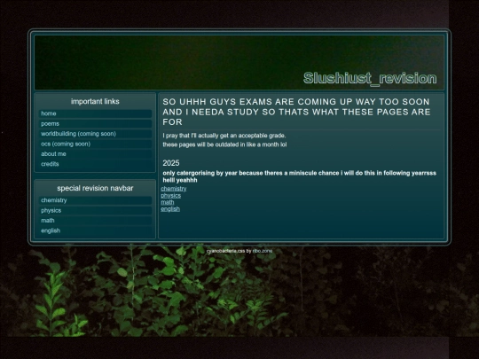479x359 pixels.
Task: Choose english in special revision navbar
Action: [95, 230]
